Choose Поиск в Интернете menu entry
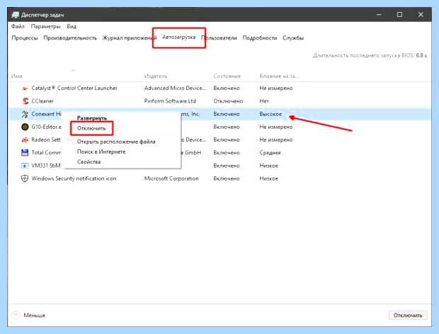This screenshot has width=439, height=334. 101,151
